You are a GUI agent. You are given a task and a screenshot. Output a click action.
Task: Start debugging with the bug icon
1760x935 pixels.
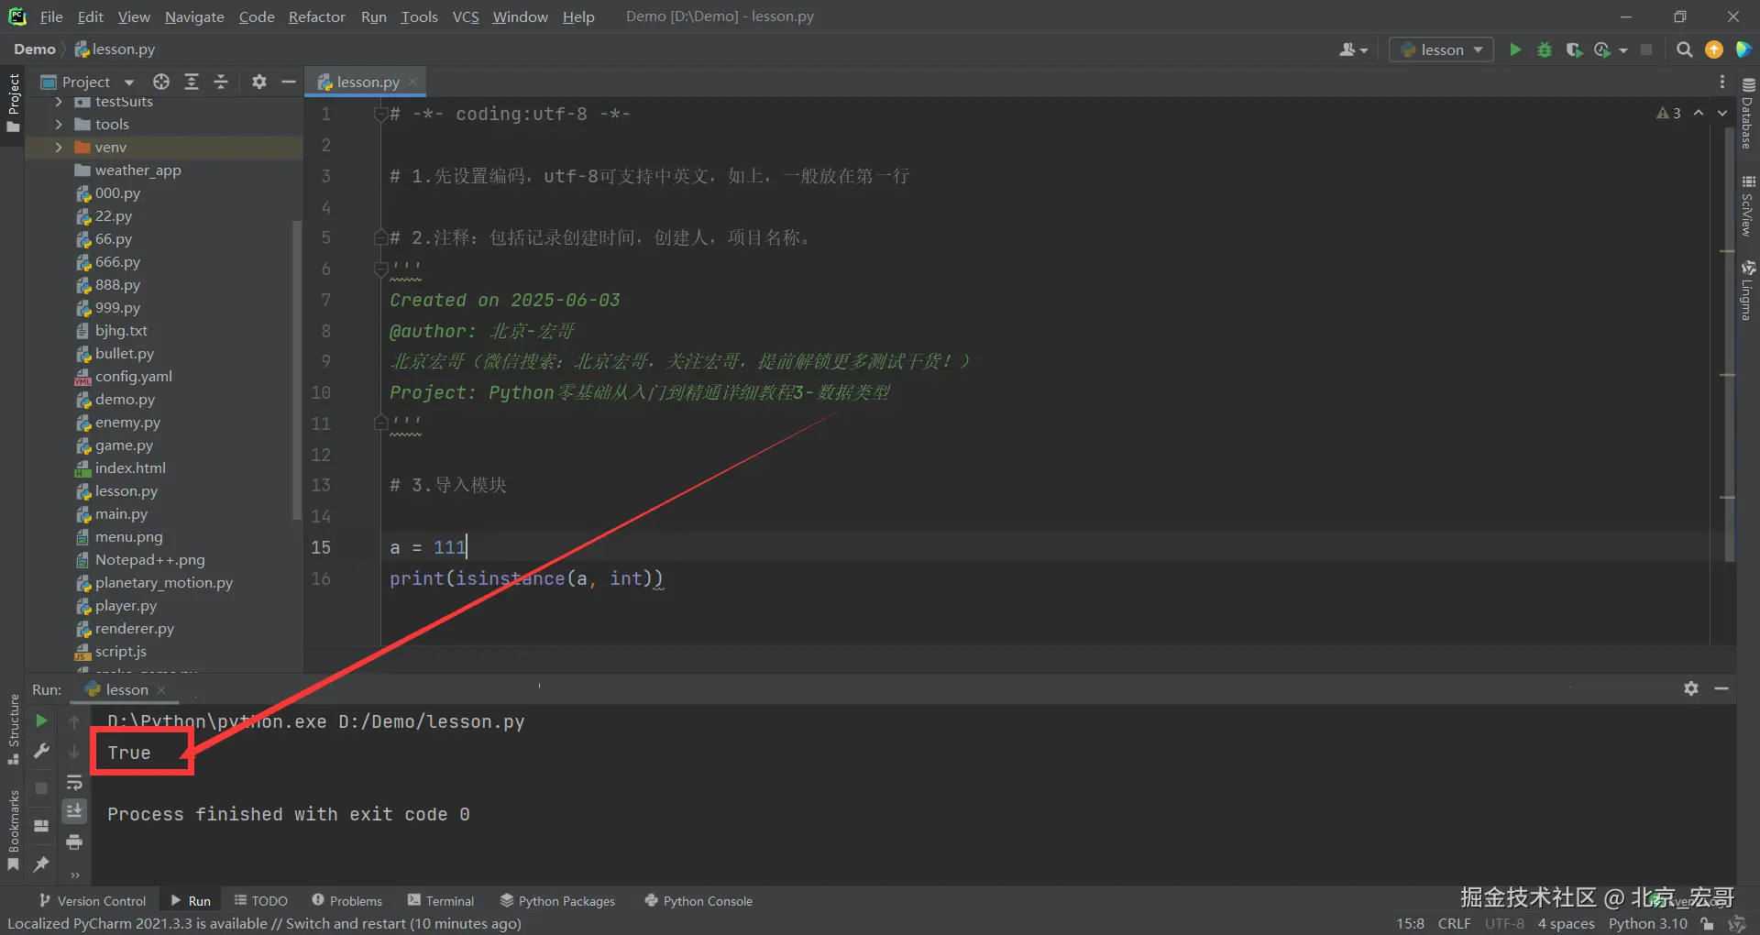point(1545,49)
